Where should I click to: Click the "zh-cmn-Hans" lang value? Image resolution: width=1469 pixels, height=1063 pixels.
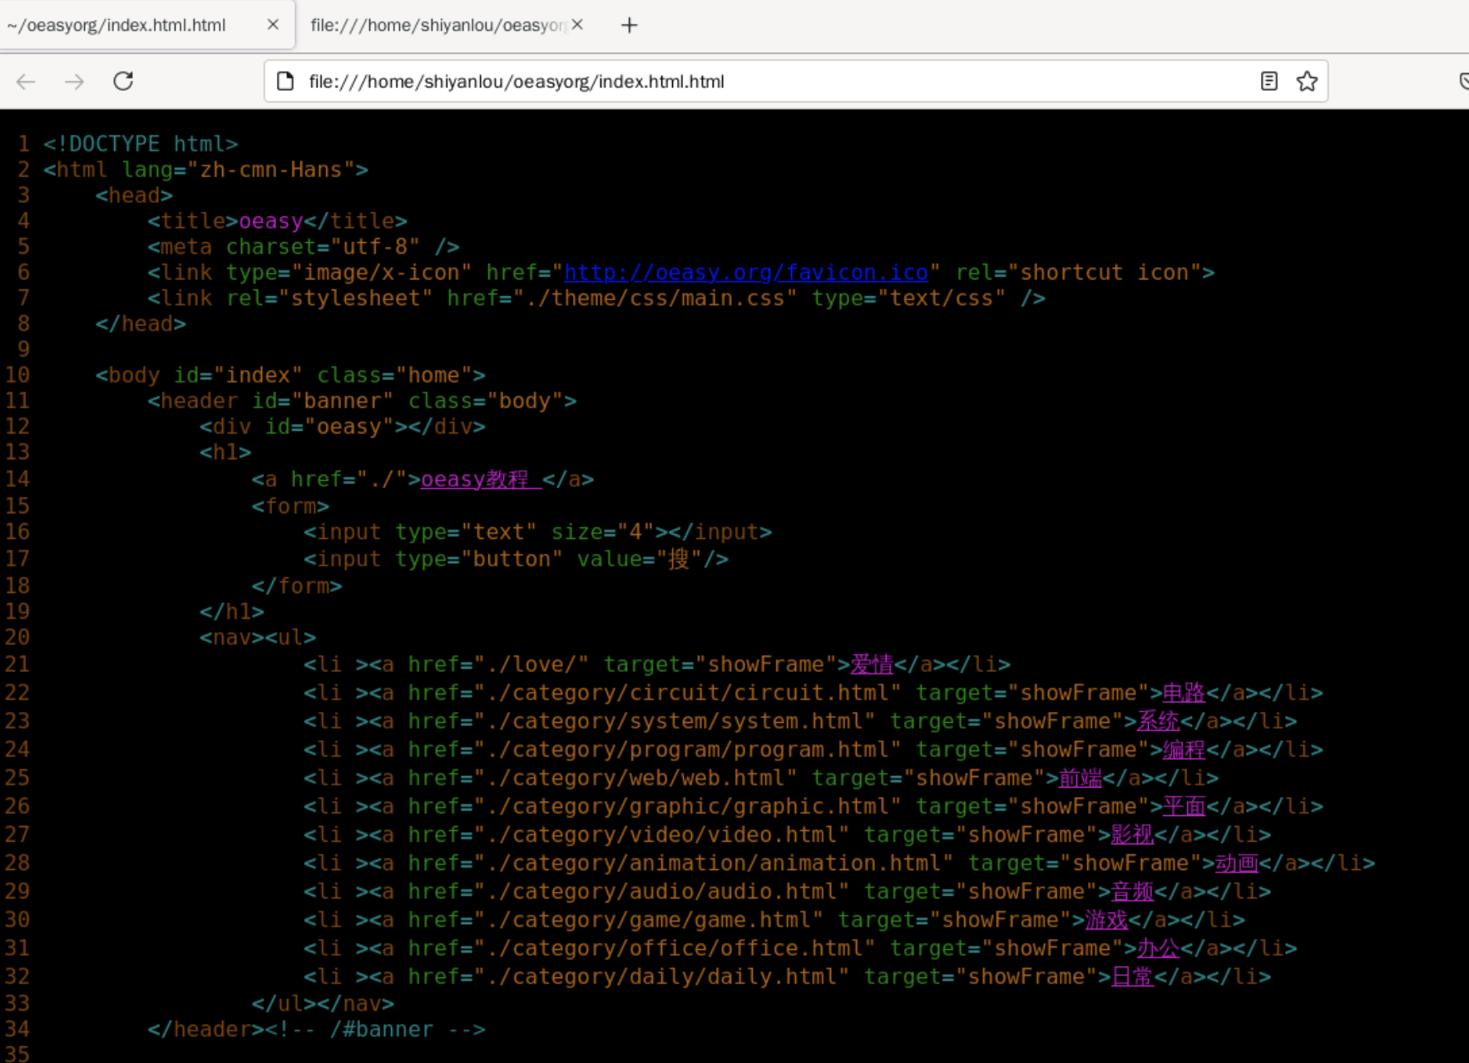tap(271, 169)
